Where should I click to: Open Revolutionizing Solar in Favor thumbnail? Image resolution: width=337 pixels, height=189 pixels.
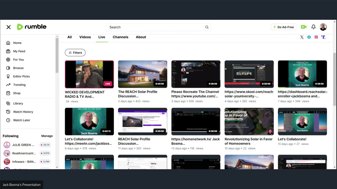click(x=249, y=122)
